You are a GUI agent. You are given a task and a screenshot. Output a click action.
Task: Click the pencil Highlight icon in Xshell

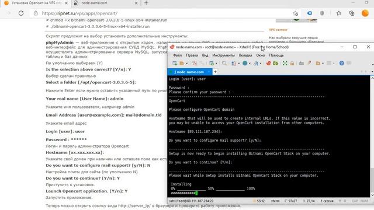(309, 63)
